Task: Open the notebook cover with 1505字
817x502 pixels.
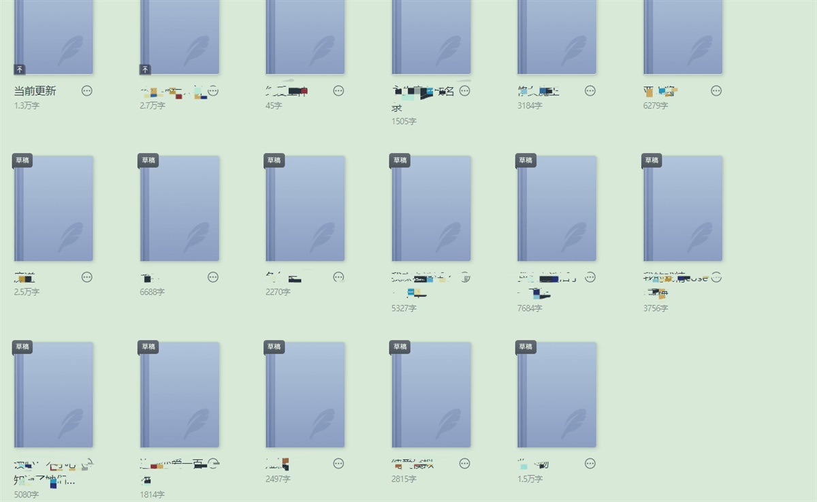Action: tap(431, 34)
